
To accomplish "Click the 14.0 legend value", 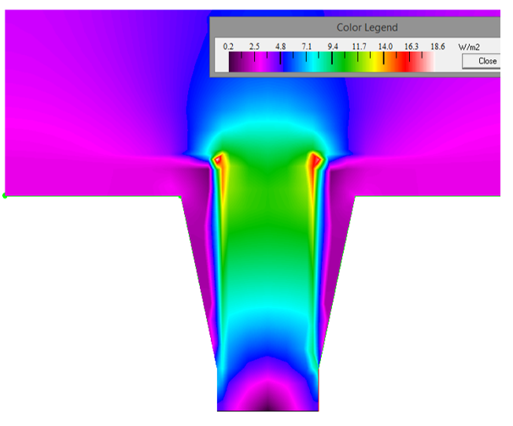I will 385,46.
